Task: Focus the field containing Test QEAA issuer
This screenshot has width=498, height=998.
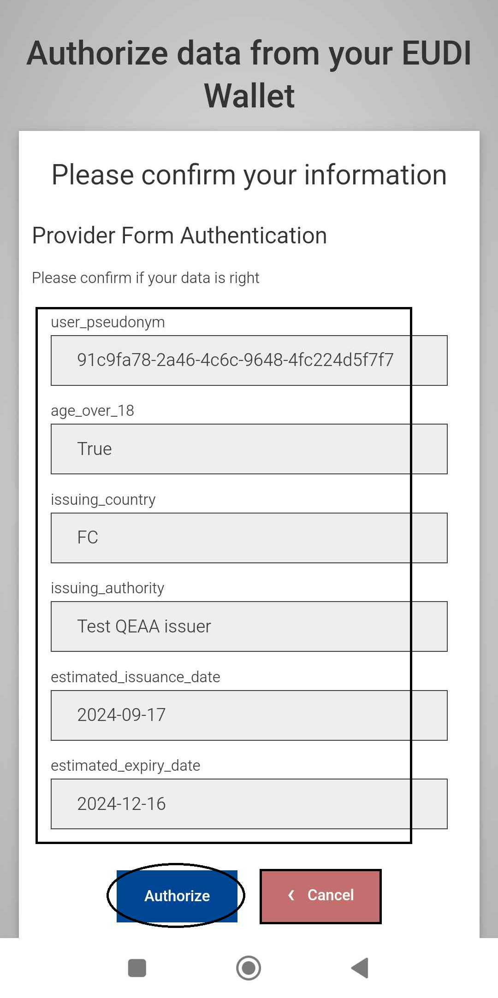Action: pyautogui.click(x=249, y=626)
